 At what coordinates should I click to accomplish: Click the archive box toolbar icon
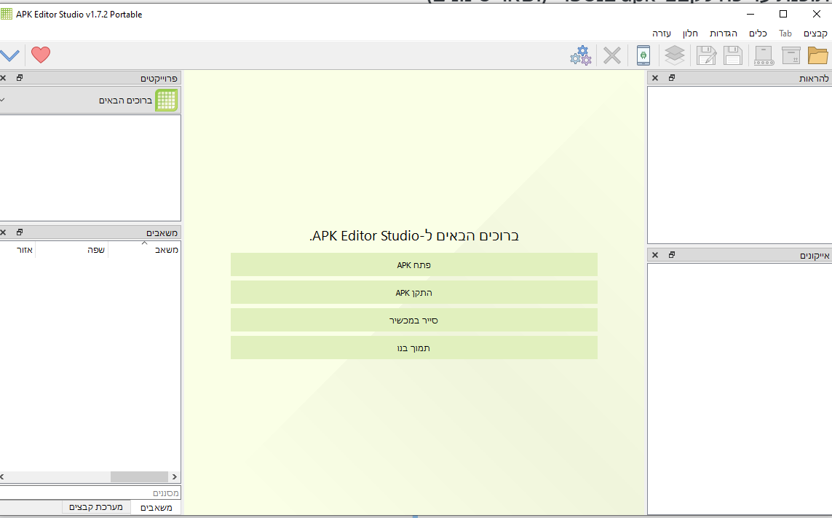click(791, 55)
